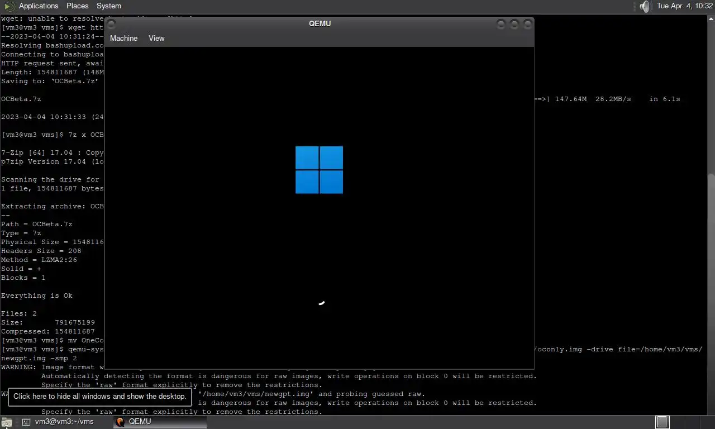Open QEMU window menu button left of title
Screen dimensions: 715x429
111,24
